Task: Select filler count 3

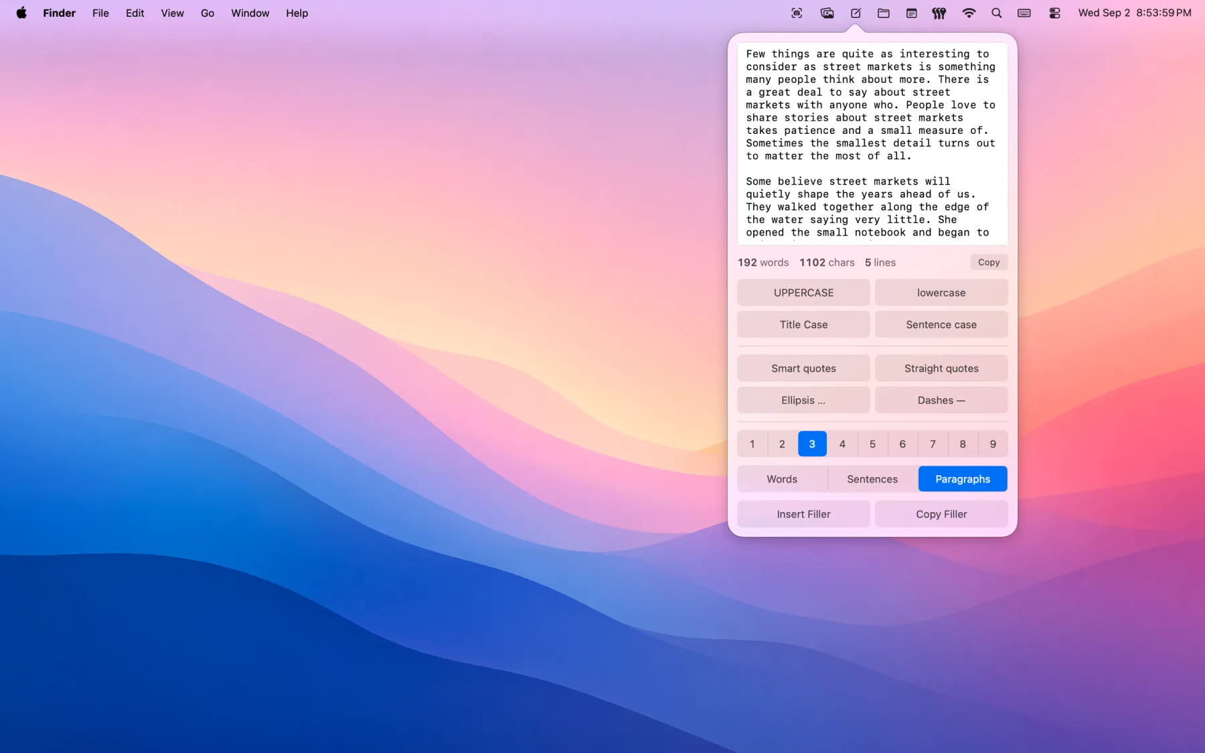Action: click(812, 444)
